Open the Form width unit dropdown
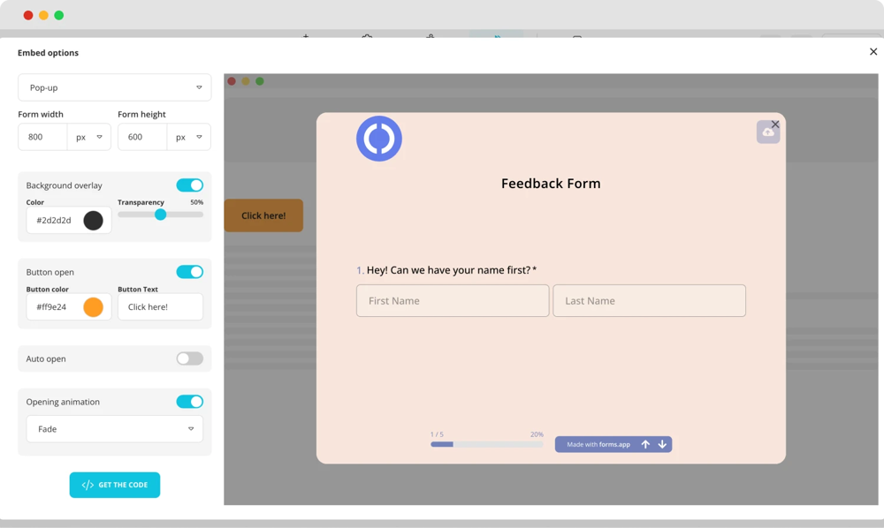884x528 pixels. click(89, 137)
